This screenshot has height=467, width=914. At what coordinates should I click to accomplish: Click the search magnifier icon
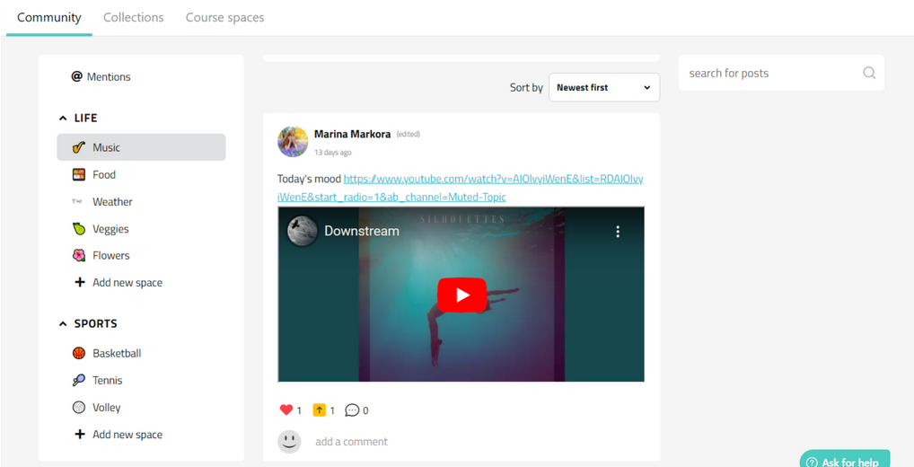(869, 73)
